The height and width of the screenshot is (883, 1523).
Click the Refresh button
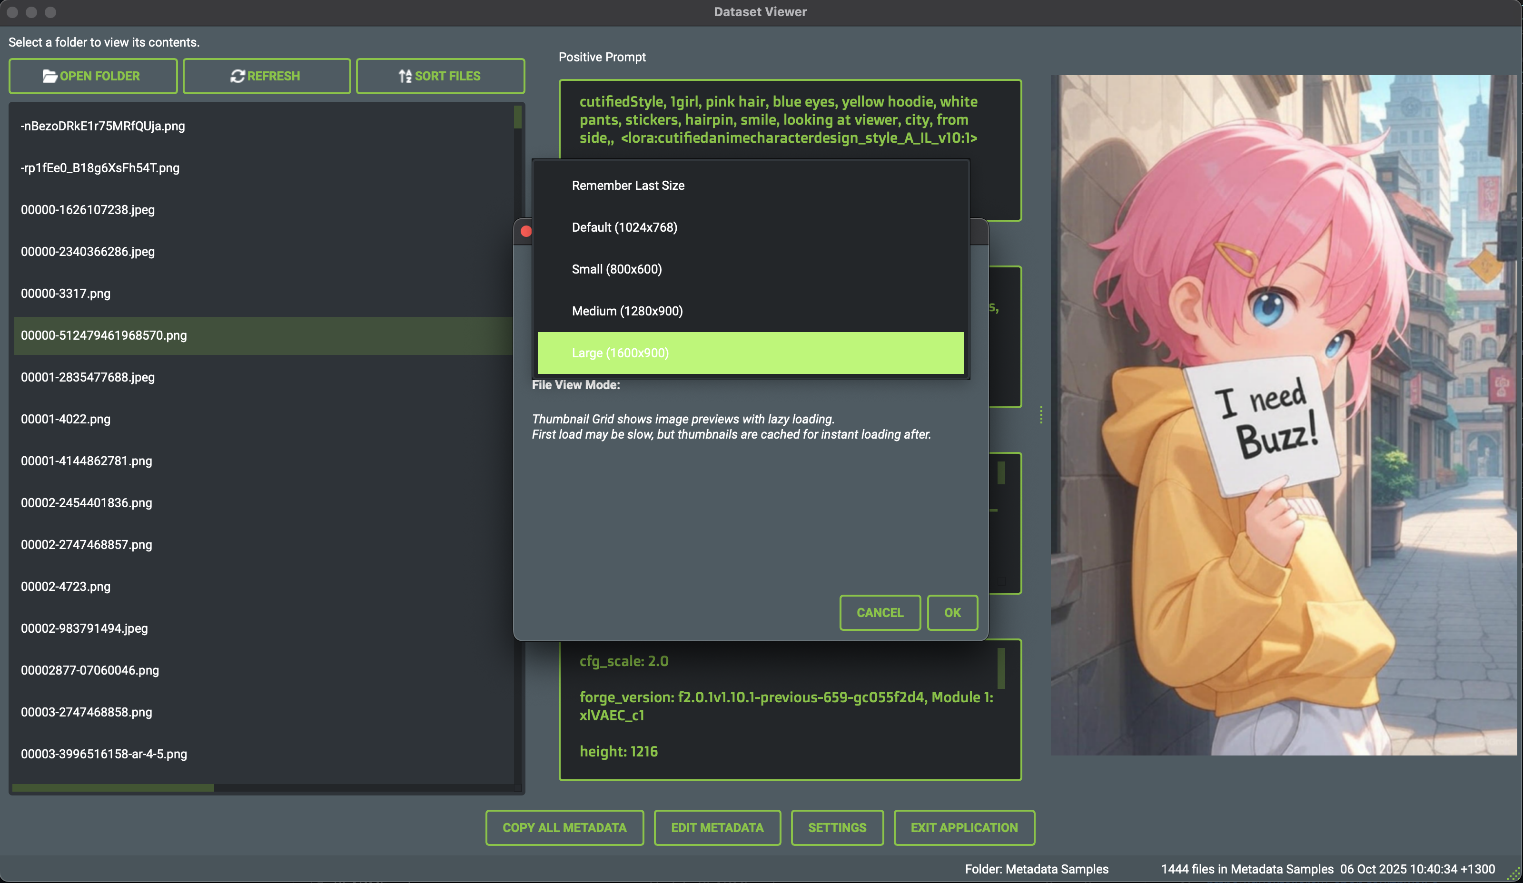266,76
